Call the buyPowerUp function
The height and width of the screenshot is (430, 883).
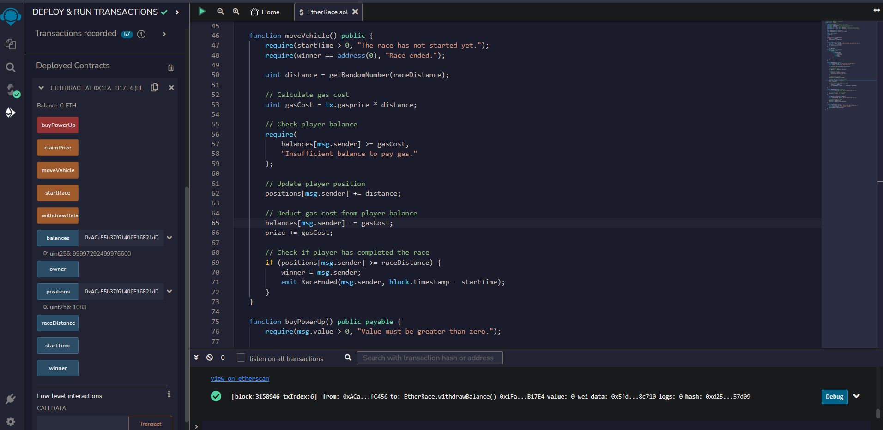click(x=58, y=125)
